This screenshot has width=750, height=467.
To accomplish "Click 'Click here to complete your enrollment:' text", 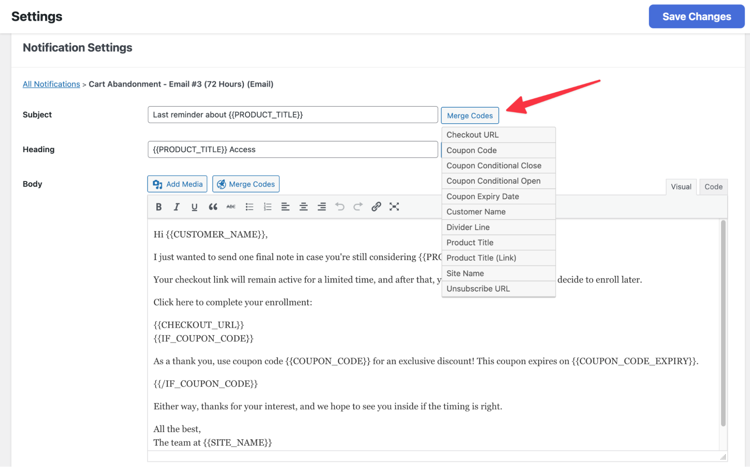I will (x=233, y=302).
